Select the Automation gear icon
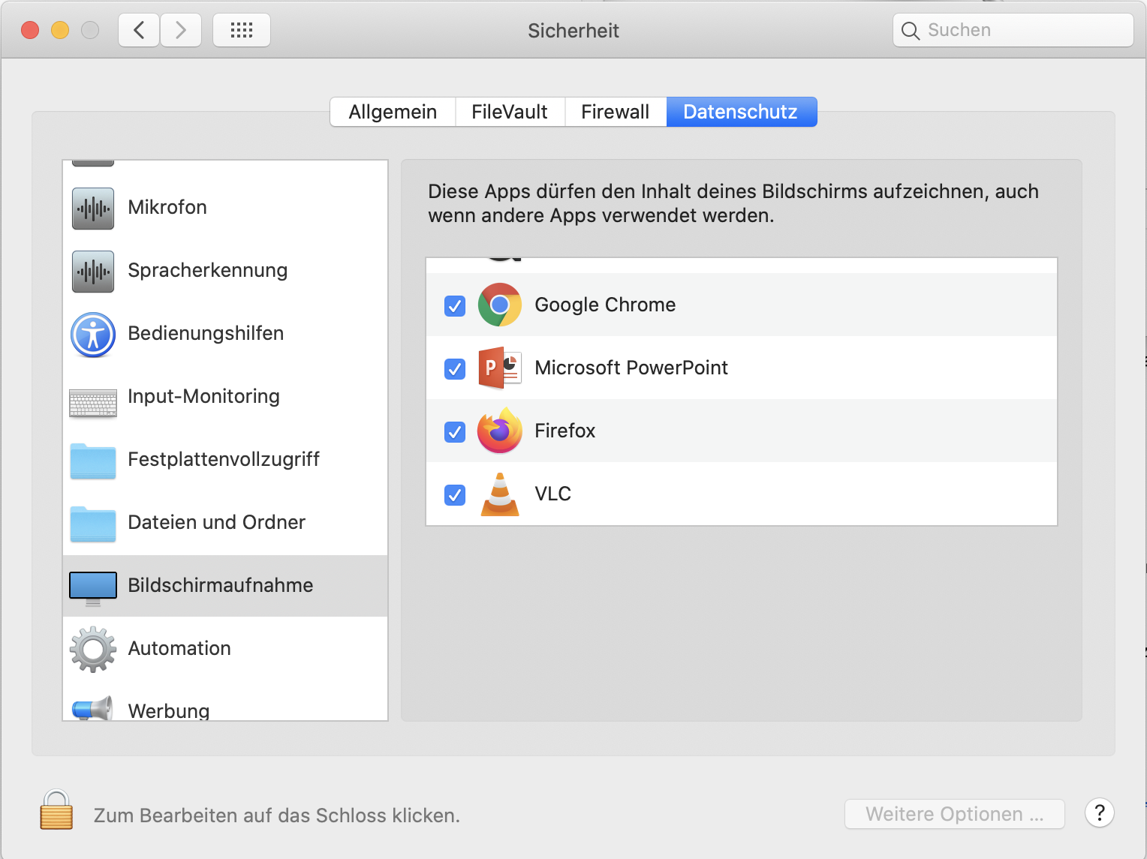Screen dimensions: 1147x859 (x=93, y=649)
